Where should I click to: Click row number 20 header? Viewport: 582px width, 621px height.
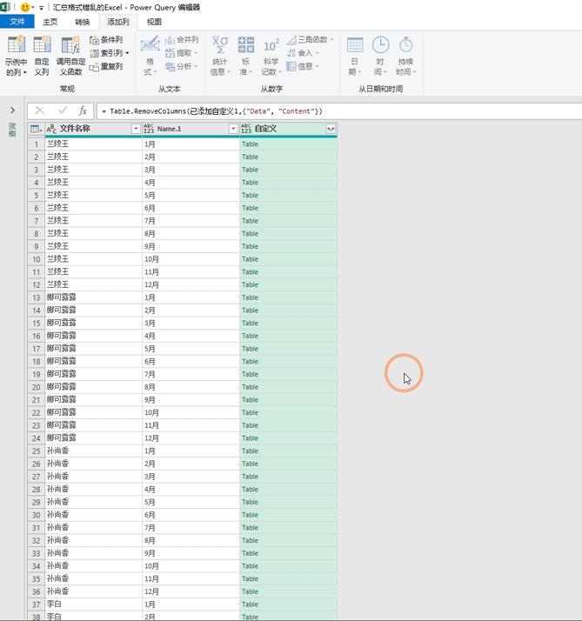click(36, 387)
